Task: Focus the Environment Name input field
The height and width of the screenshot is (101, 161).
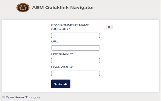Action: [75, 35]
